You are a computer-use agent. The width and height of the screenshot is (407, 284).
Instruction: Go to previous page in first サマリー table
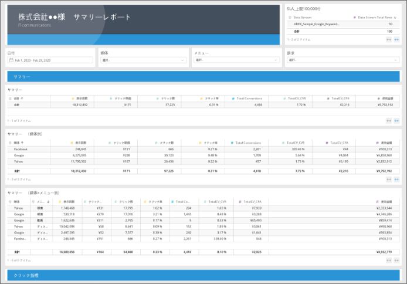tap(389, 121)
